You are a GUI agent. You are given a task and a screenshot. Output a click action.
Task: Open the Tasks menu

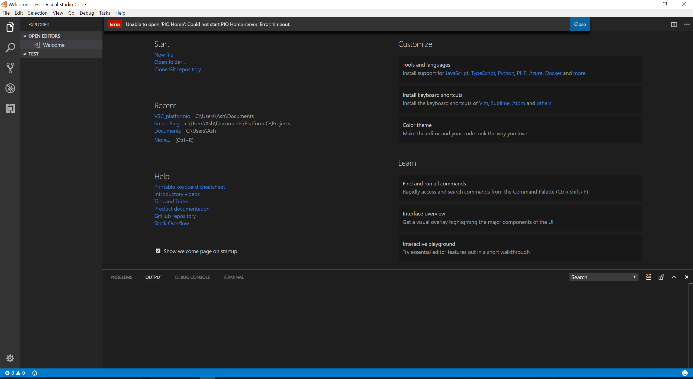(104, 13)
